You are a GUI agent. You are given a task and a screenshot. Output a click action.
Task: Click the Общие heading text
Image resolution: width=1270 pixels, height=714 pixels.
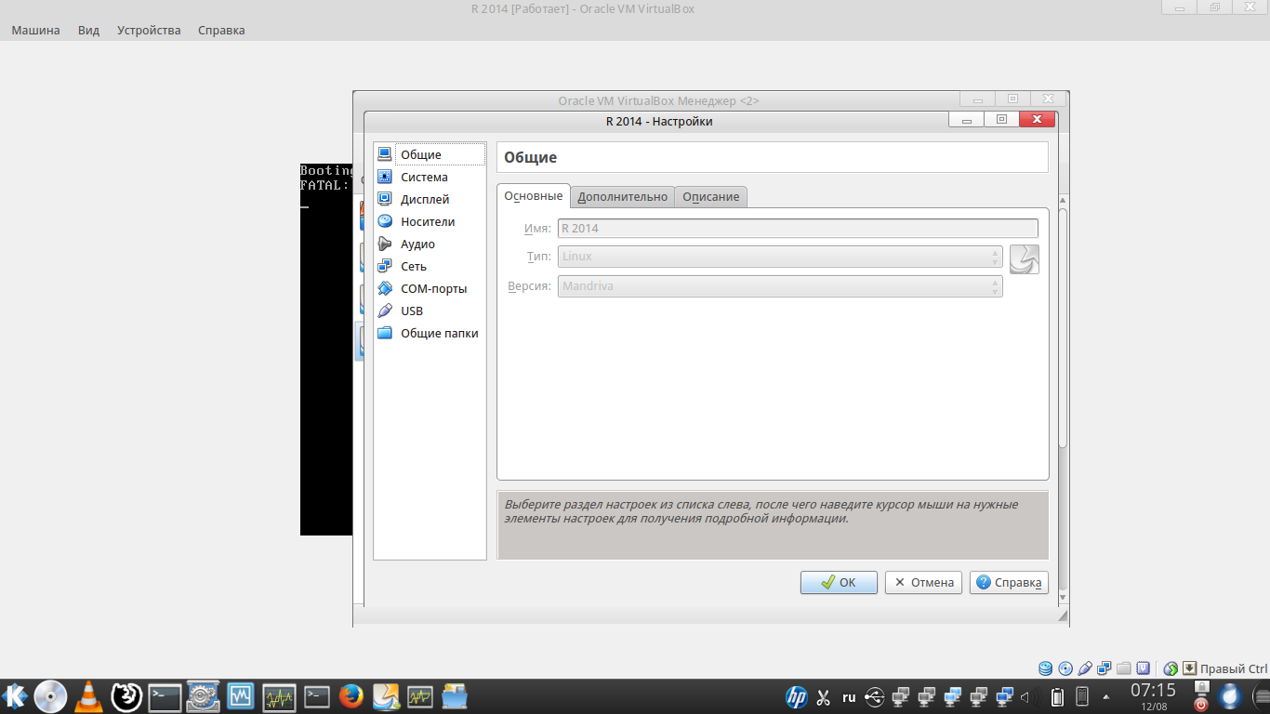click(x=531, y=157)
